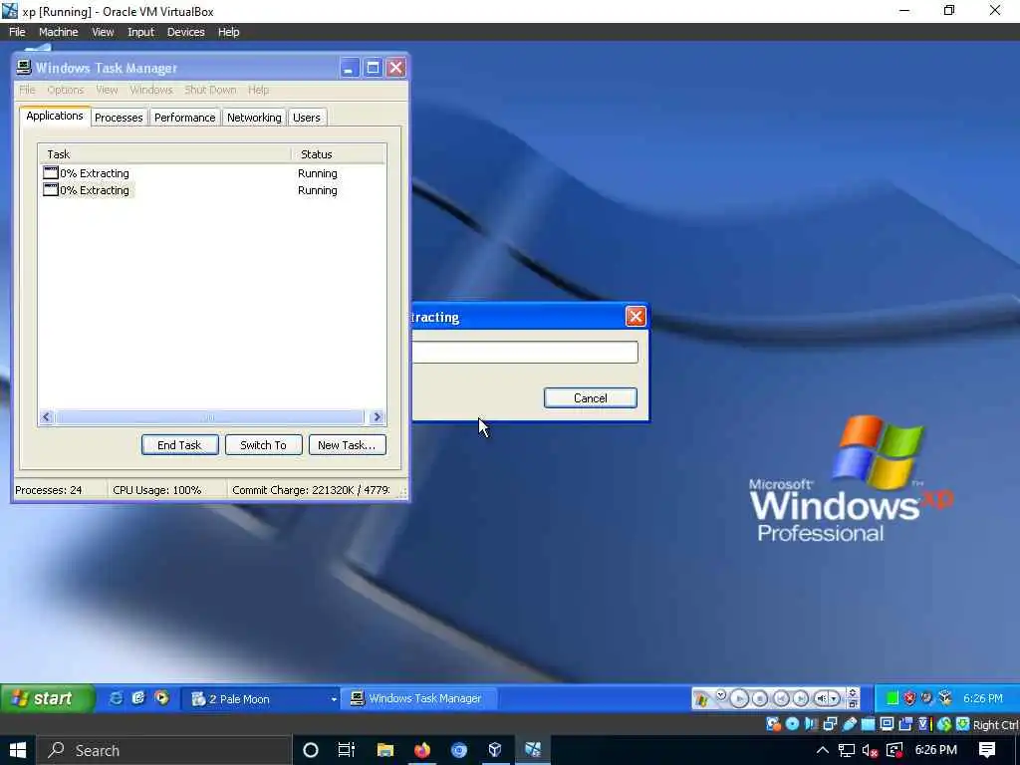Switch to the Processes tab
The height and width of the screenshot is (765, 1020).
pos(119,118)
